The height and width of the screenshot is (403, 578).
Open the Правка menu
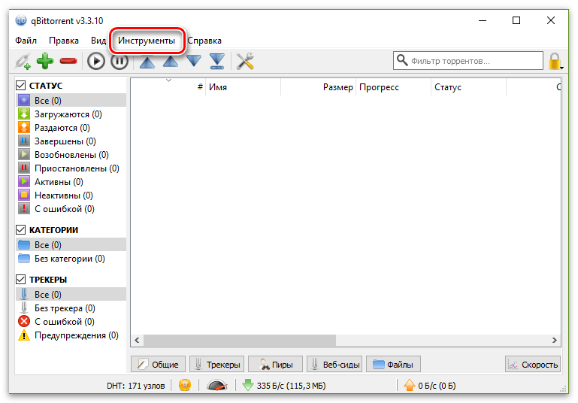(64, 41)
